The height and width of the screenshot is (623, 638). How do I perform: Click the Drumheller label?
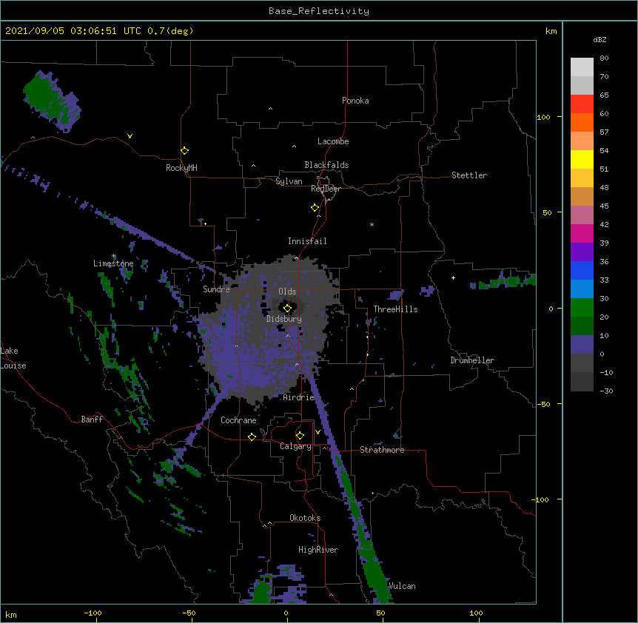[472, 360]
